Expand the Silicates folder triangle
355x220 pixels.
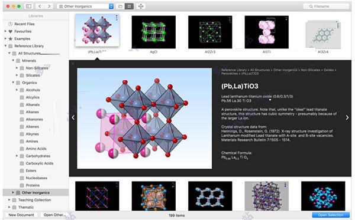[17, 75]
